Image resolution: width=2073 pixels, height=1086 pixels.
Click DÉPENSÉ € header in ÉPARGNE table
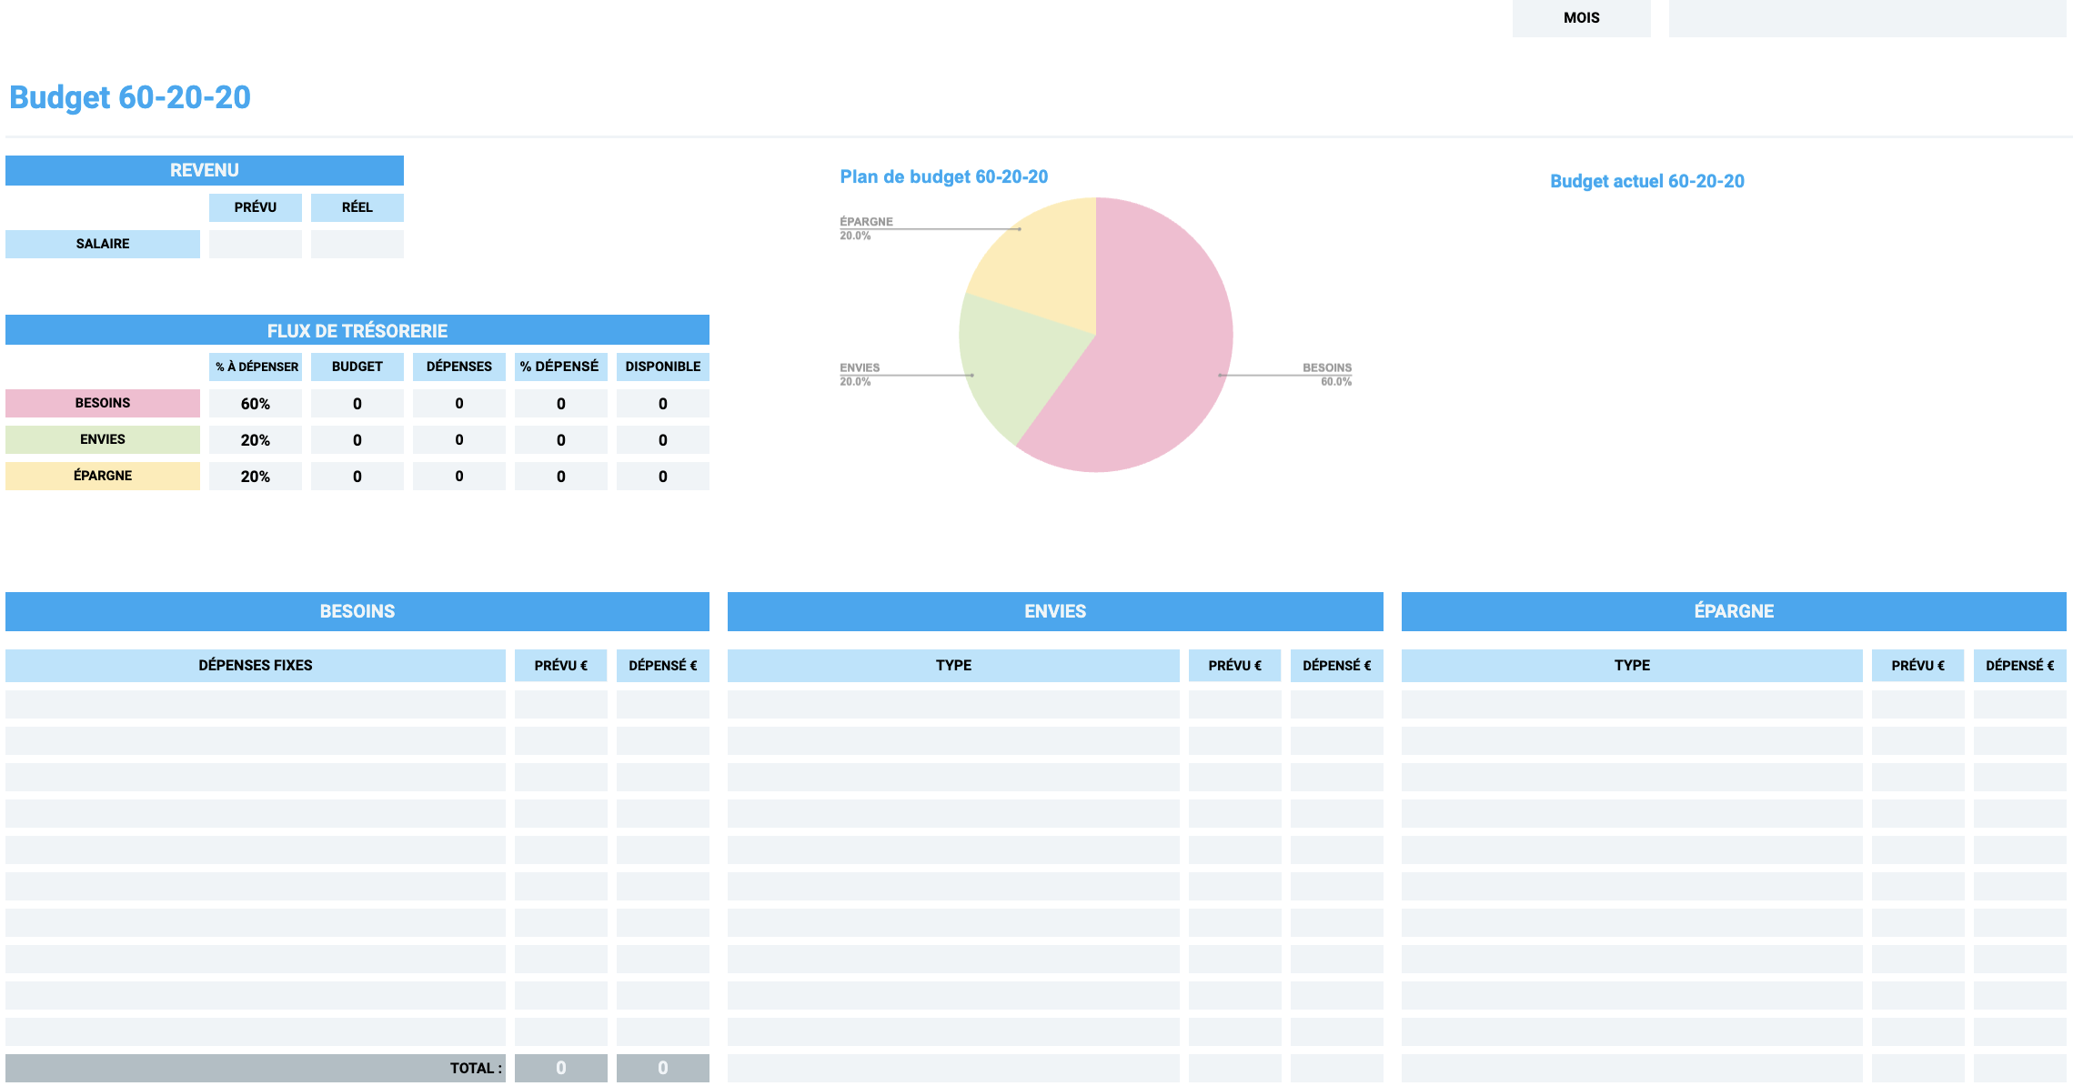pyautogui.click(x=2020, y=666)
